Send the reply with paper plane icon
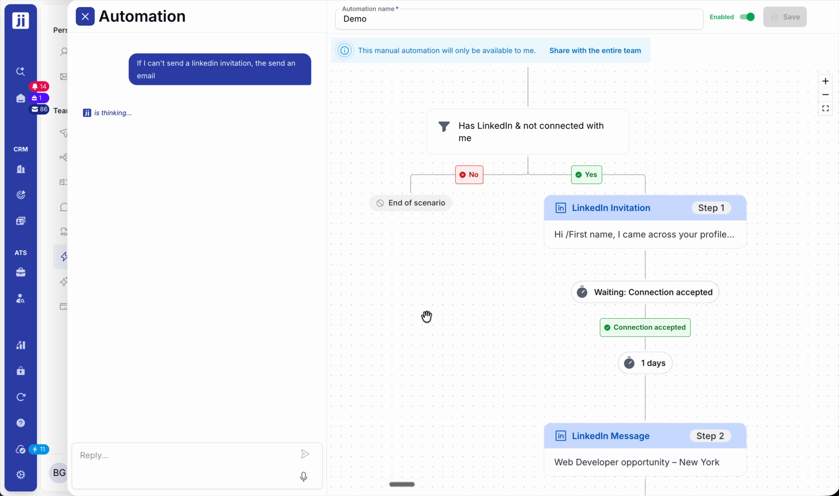 click(304, 454)
